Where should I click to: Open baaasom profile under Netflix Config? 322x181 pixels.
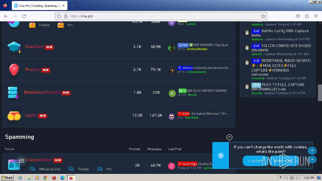(x=257, y=39)
